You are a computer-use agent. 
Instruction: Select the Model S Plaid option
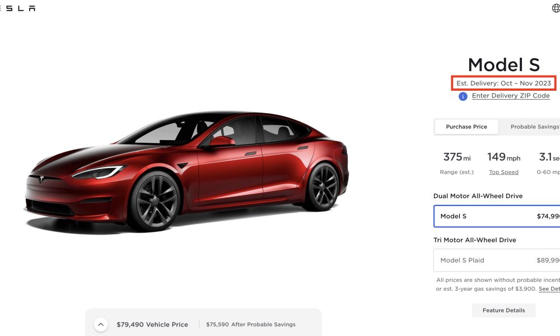(497, 260)
